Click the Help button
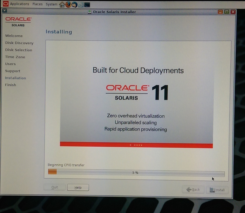245x213 pixels. click(x=78, y=187)
